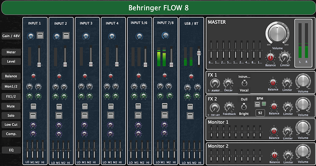
Task: Click the Mon1/2 row label
Action: pyautogui.click(x=11, y=86)
